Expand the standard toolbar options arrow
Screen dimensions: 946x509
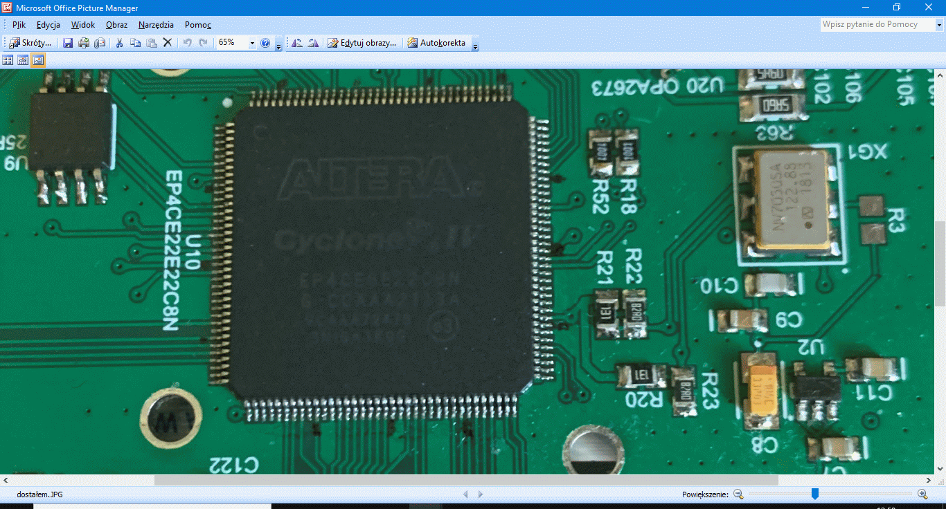coord(278,45)
